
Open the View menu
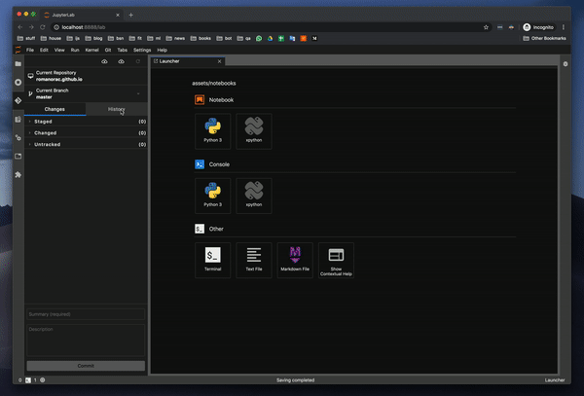(x=59, y=50)
